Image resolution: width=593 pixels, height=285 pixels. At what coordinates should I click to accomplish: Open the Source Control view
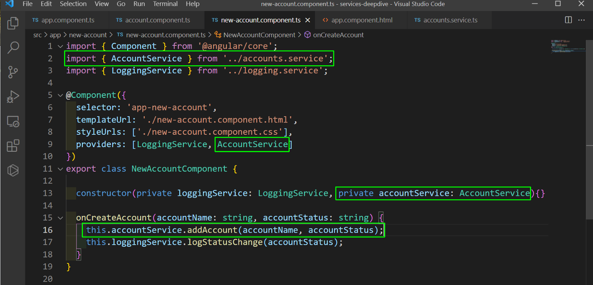point(13,72)
